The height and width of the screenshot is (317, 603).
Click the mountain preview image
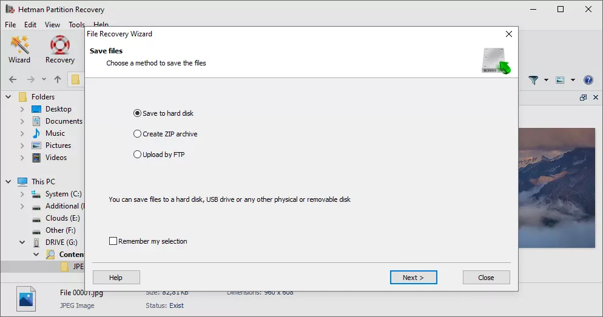[x=556, y=188]
